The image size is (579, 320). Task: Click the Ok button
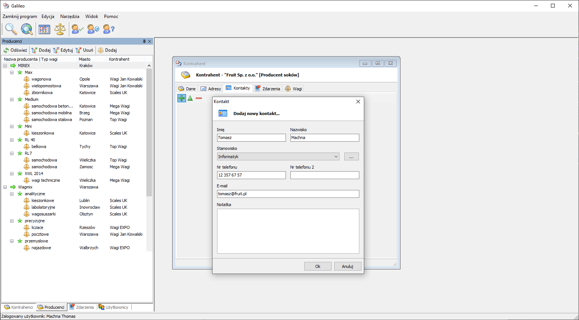(x=318, y=266)
